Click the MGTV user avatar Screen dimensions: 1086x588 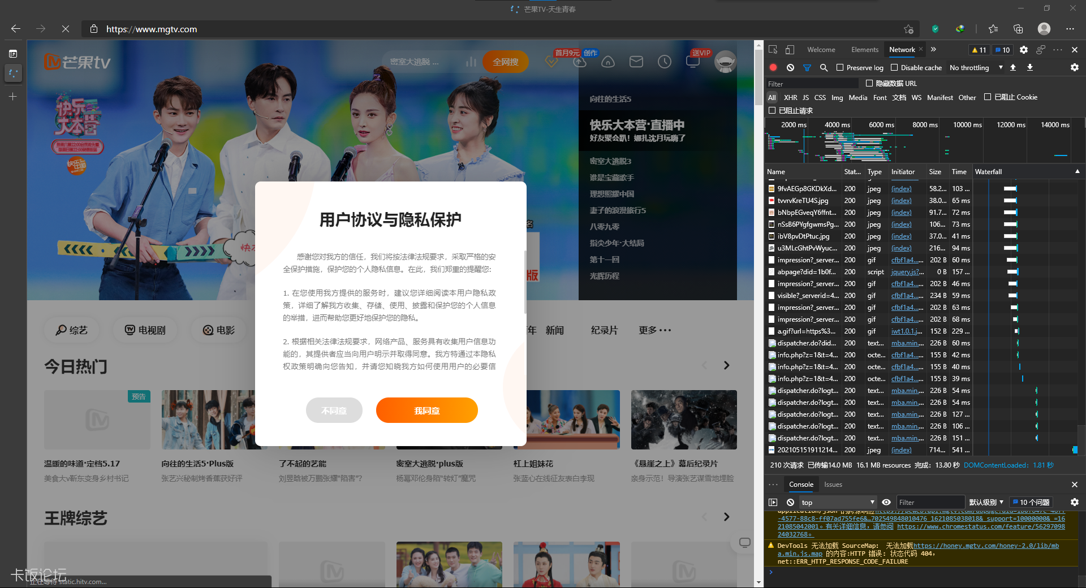tap(725, 62)
